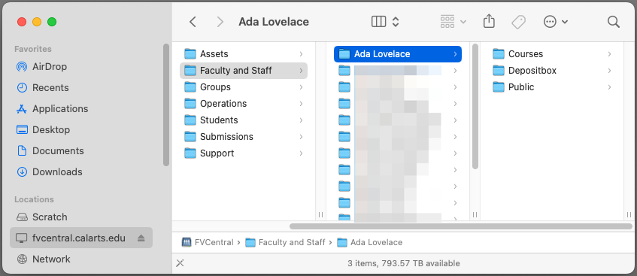Open the Action ellipsis menu

pos(555,22)
